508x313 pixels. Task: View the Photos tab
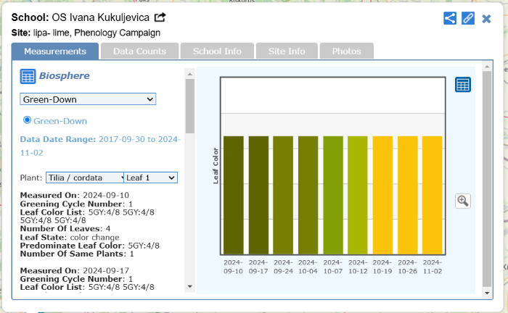pyautogui.click(x=346, y=51)
